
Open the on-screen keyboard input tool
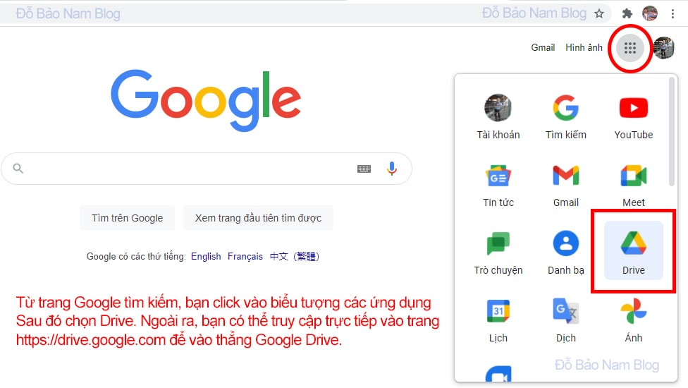(x=364, y=169)
